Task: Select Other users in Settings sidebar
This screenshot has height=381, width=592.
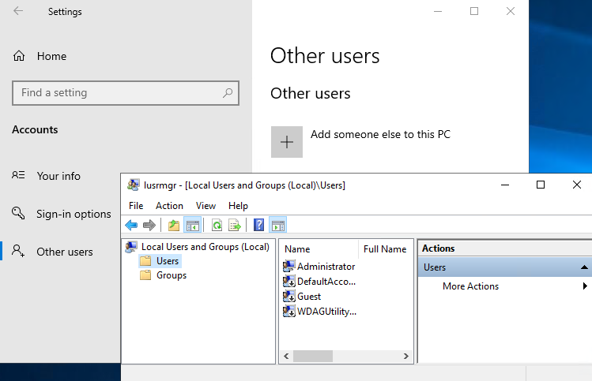Action: pyautogui.click(x=65, y=252)
